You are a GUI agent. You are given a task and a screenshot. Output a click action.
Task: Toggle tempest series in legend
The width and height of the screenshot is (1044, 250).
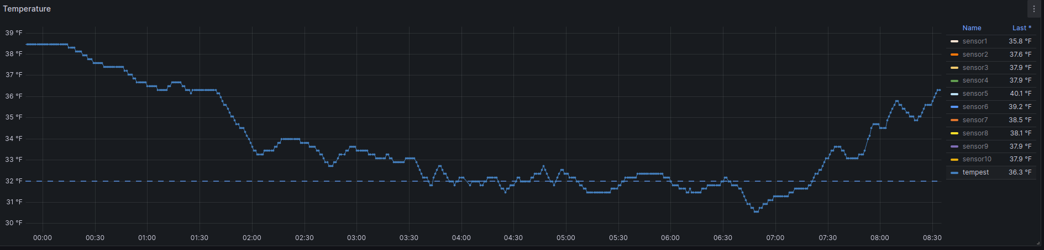tap(975, 172)
